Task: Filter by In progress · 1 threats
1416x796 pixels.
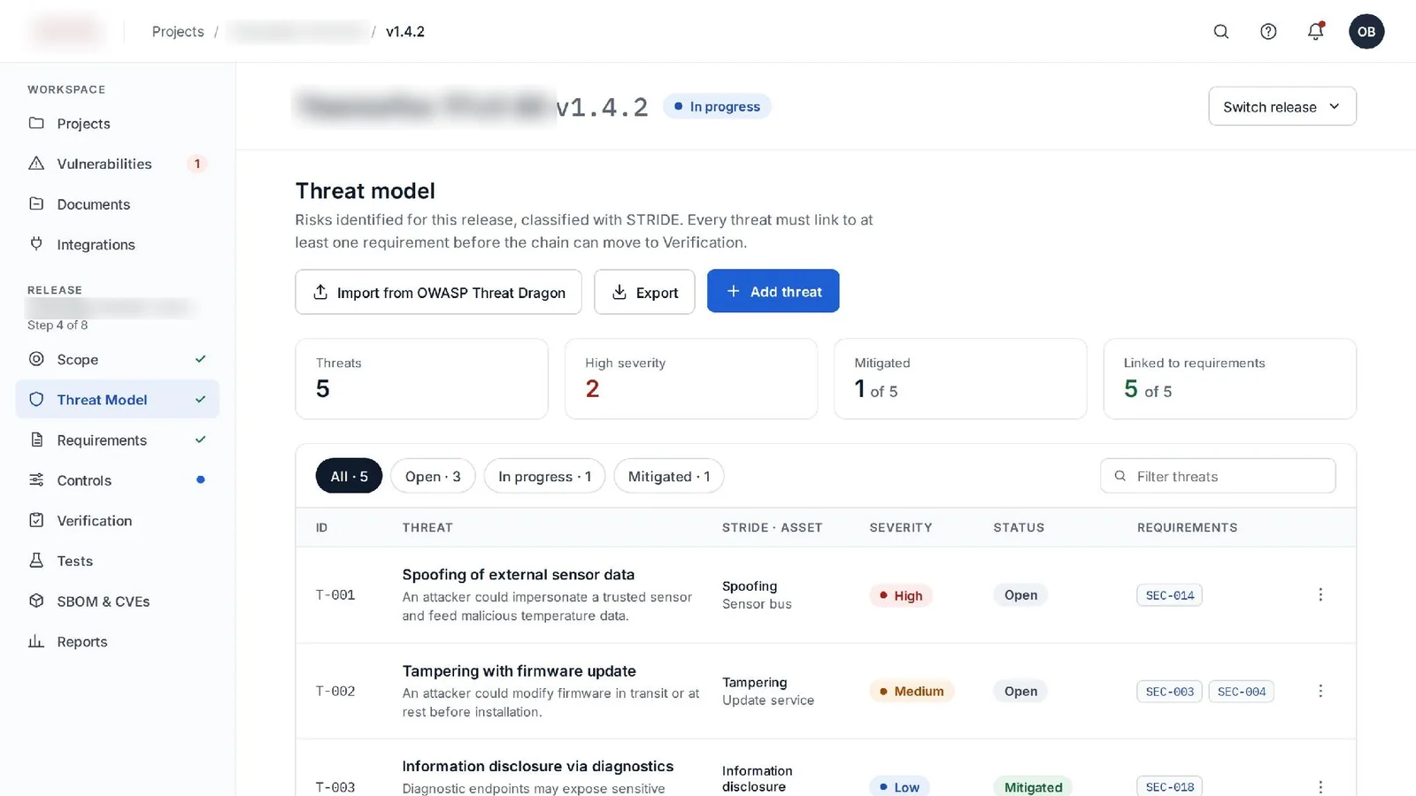Action: point(544,476)
